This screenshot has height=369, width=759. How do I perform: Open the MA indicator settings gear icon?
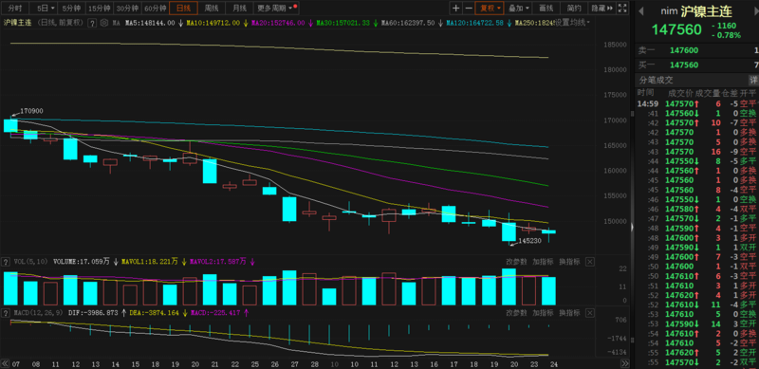(x=104, y=23)
